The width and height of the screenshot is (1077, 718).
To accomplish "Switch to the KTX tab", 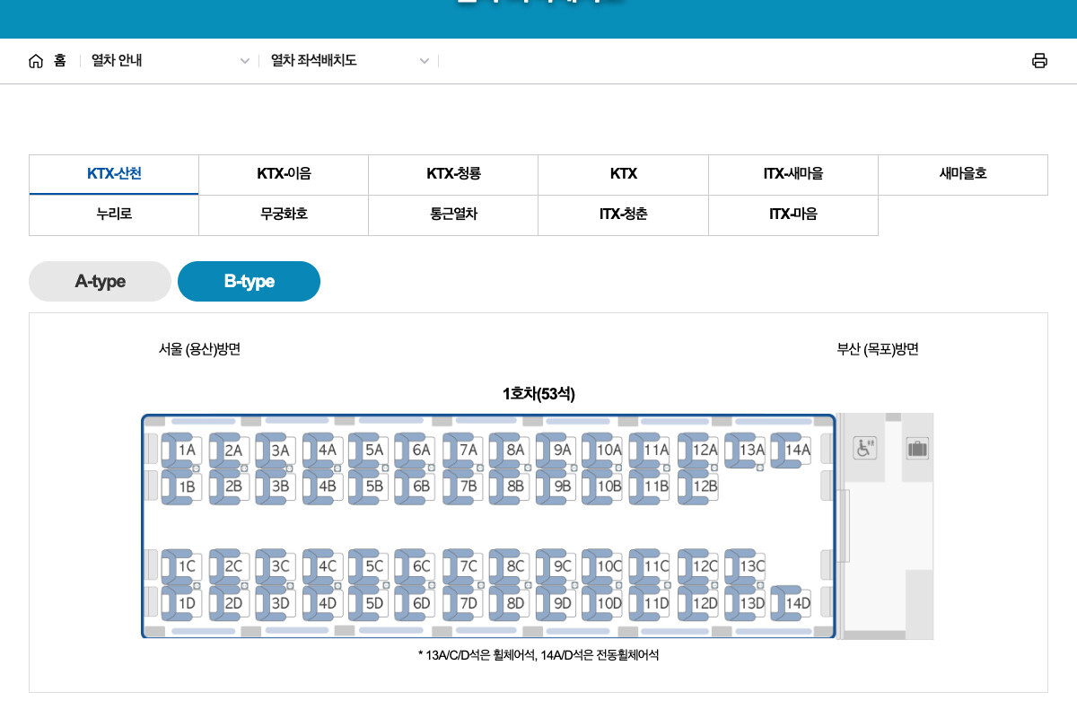I will pyautogui.click(x=623, y=174).
